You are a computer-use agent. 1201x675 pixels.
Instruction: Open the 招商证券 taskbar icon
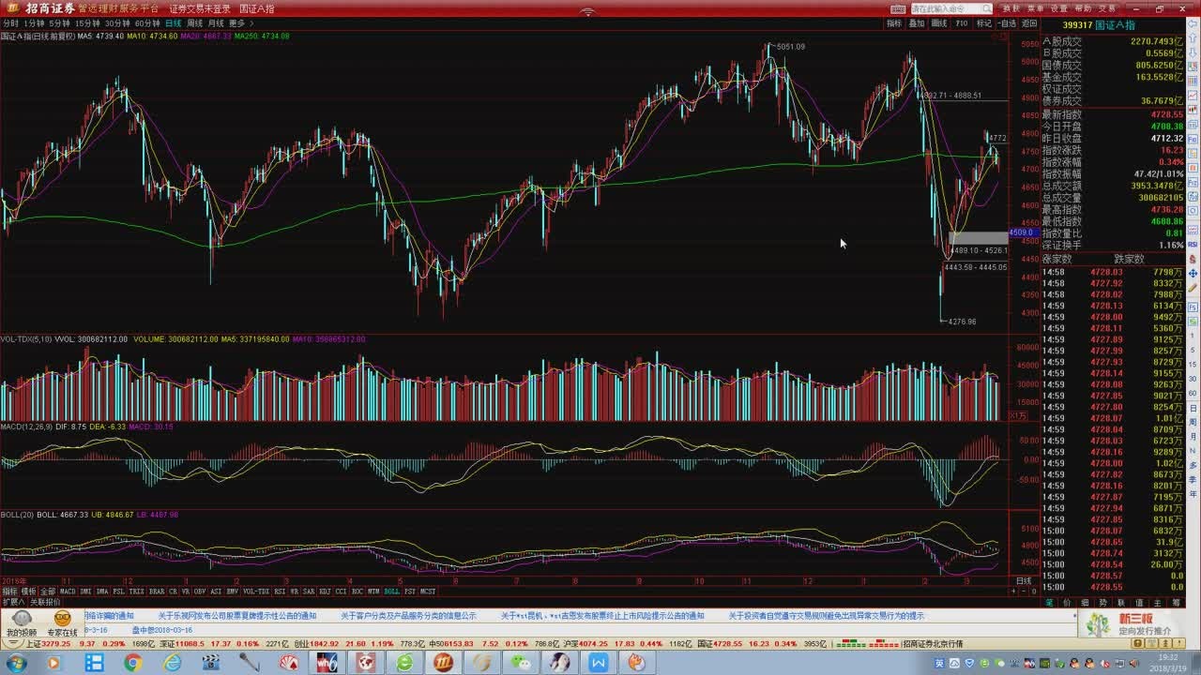coord(443,663)
